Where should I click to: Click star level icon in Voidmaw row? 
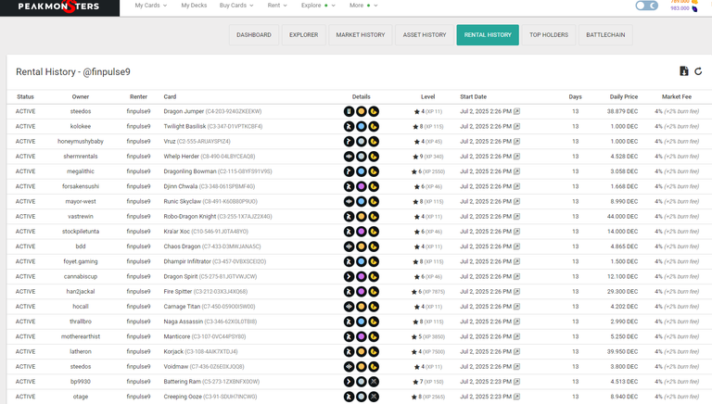pos(417,367)
